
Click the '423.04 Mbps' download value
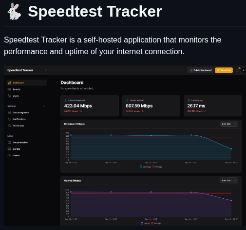click(78, 106)
